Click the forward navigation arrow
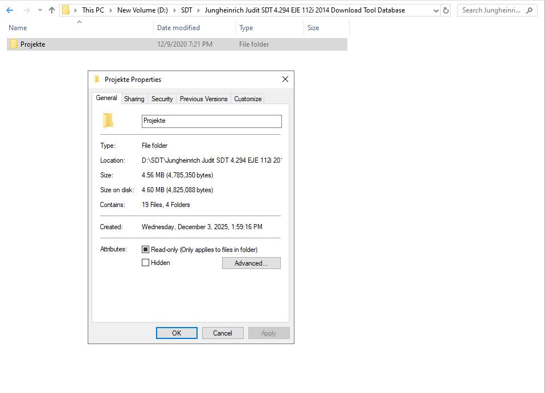The width and height of the screenshot is (545, 393). (26, 10)
